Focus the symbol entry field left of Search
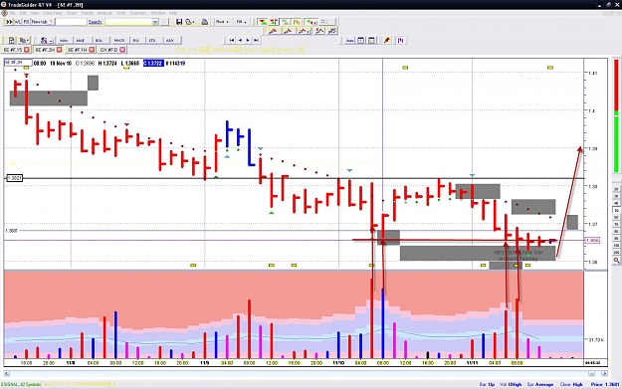Screen dimensions: 622x389 click(x=71, y=22)
